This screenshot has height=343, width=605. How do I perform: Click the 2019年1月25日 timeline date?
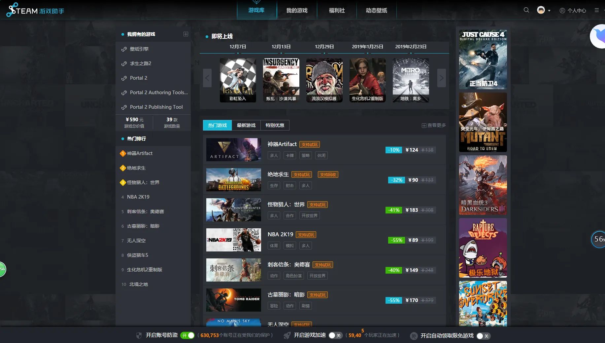(x=367, y=47)
